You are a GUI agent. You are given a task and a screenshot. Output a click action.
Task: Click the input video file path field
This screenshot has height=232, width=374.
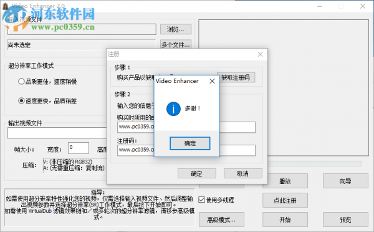tap(82, 29)
